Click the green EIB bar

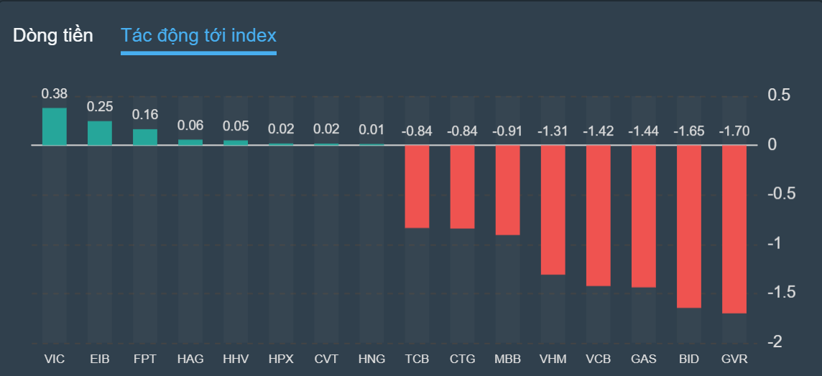coord(100,133)
